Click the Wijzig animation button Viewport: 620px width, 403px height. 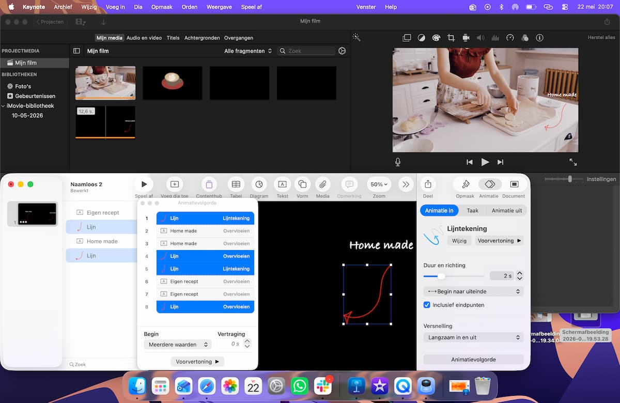click(x=459, y=241)
